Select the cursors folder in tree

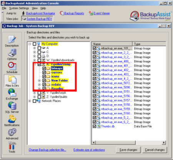click(57, 72)
